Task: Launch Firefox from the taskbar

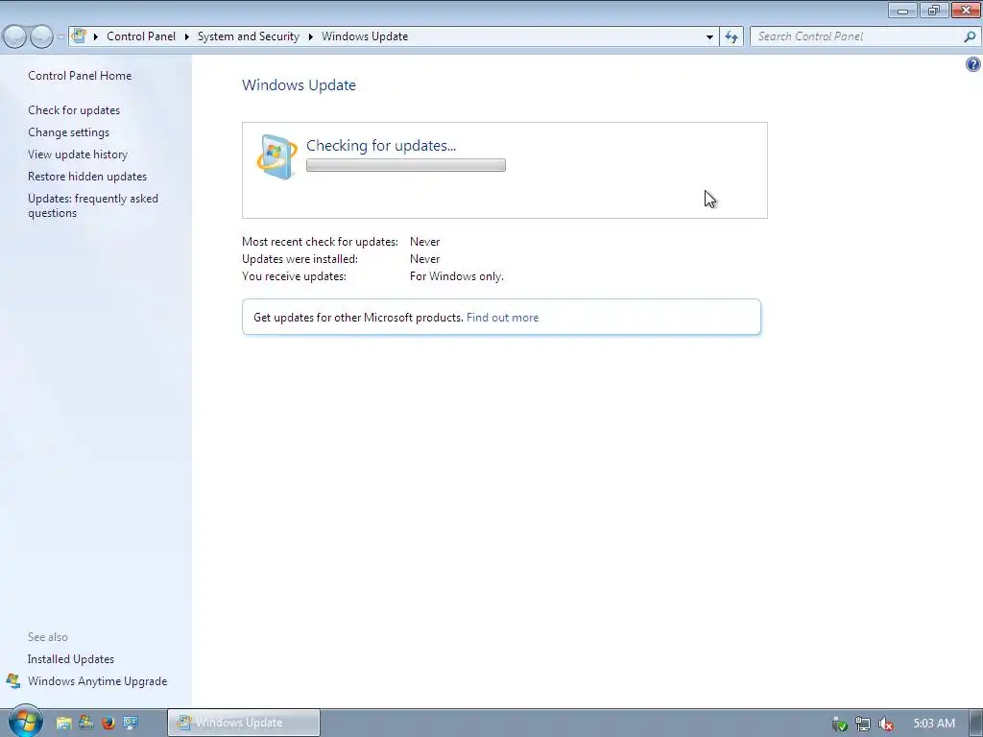Action: click(x=108, y=723)
